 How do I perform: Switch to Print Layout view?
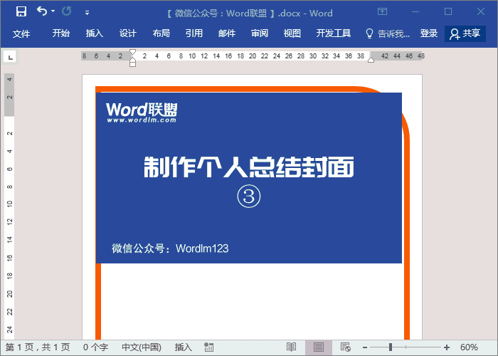[x=319, y=347]
